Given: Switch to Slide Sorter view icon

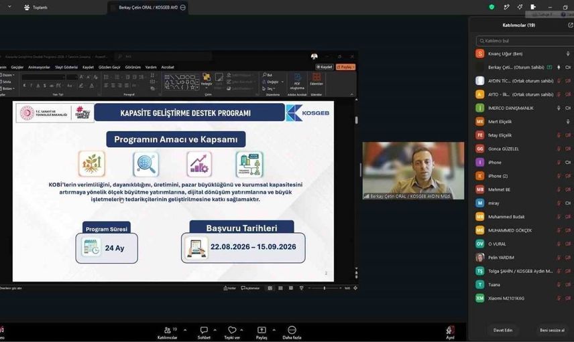Looking at the screenshot, I should (280, 288).
